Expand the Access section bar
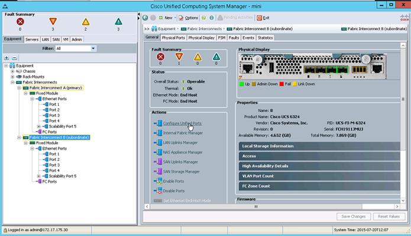The width and height of the screenshot is (411, 236). (x=319, y=156)
